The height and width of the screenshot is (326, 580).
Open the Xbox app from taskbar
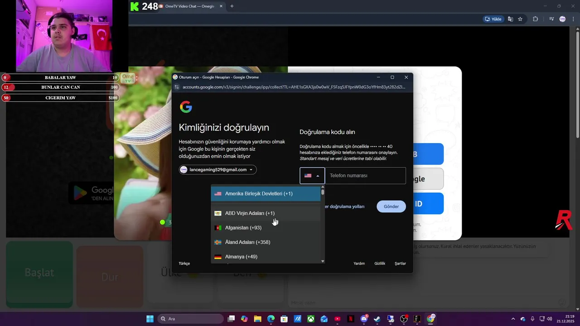tap(311, 319)
